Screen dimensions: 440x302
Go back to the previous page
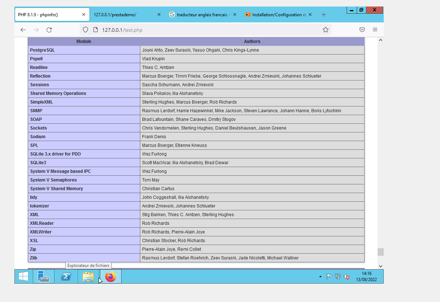pos(23,30)
